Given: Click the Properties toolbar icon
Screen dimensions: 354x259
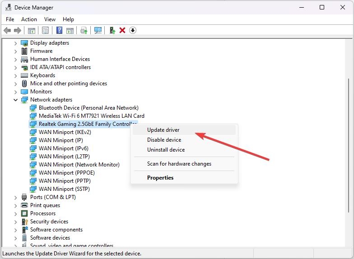Looking at the screenshot, I should (45, 30).
